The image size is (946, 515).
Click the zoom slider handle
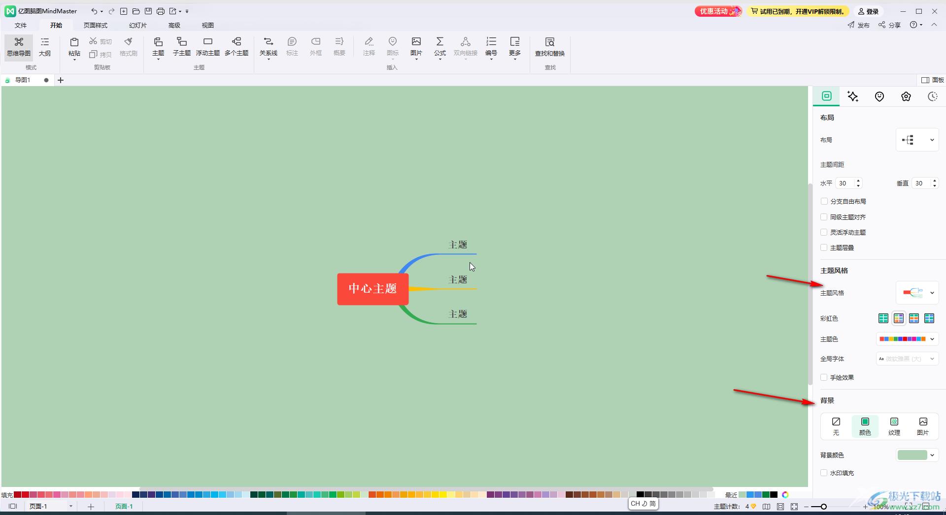coord(823,506)
